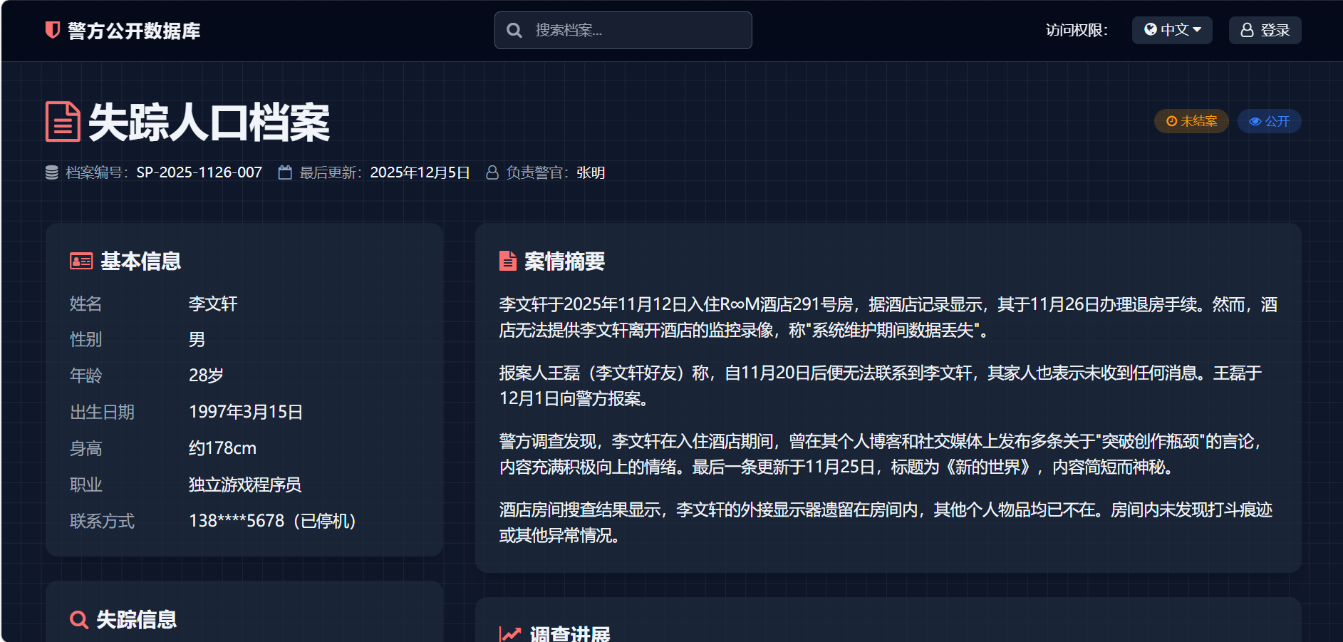
Task: Click the 出生日期 field label
Action: 102,412
